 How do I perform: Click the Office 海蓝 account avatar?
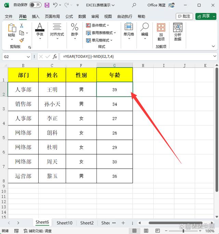point(171,5)
